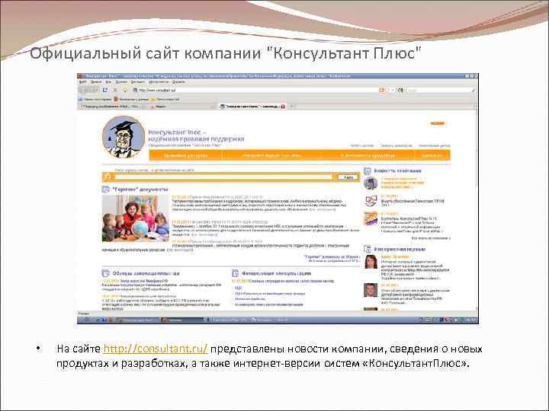Open the Финансовые консультации heading
The height and width of the screenshot is (411, 549).
pos(276,273)
